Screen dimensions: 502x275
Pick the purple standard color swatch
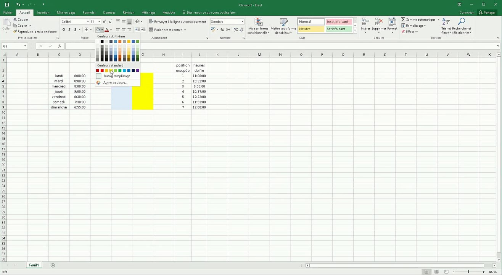pyautogui.click(x=138, y=71)
